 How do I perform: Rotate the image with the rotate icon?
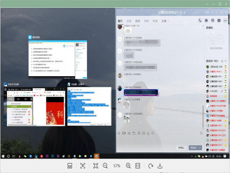pos(150,166)
